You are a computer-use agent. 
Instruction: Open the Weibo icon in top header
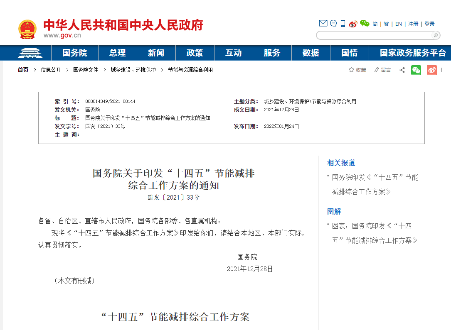353,24
